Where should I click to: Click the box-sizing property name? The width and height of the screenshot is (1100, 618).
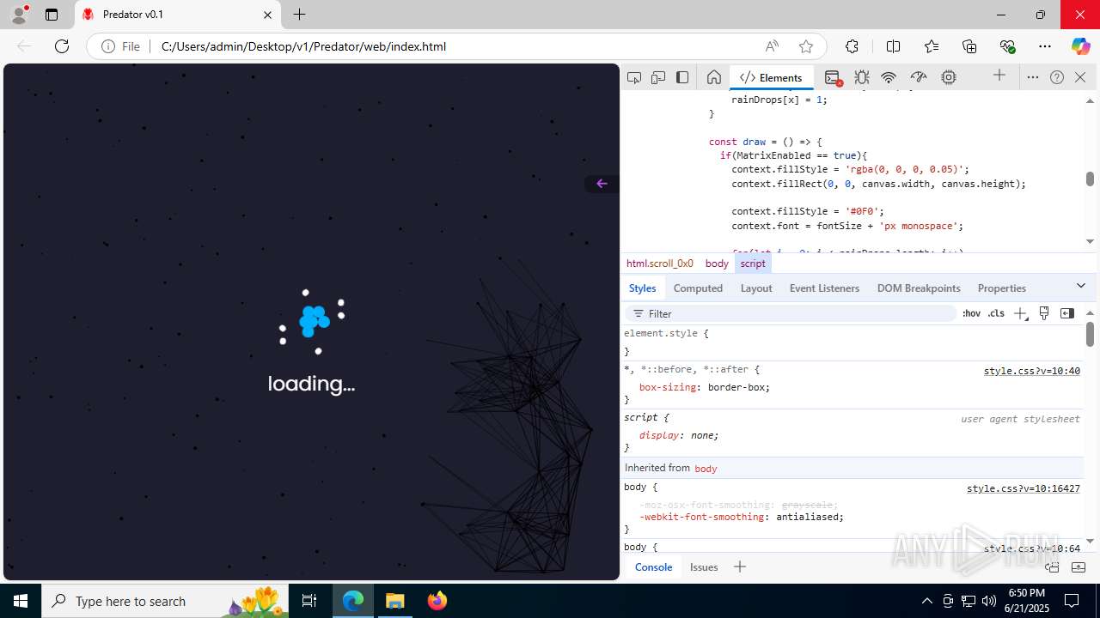(667, 387)
